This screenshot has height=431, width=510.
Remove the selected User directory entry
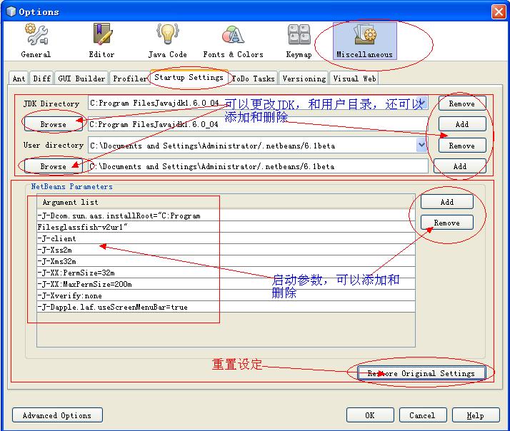pos(462,146)
